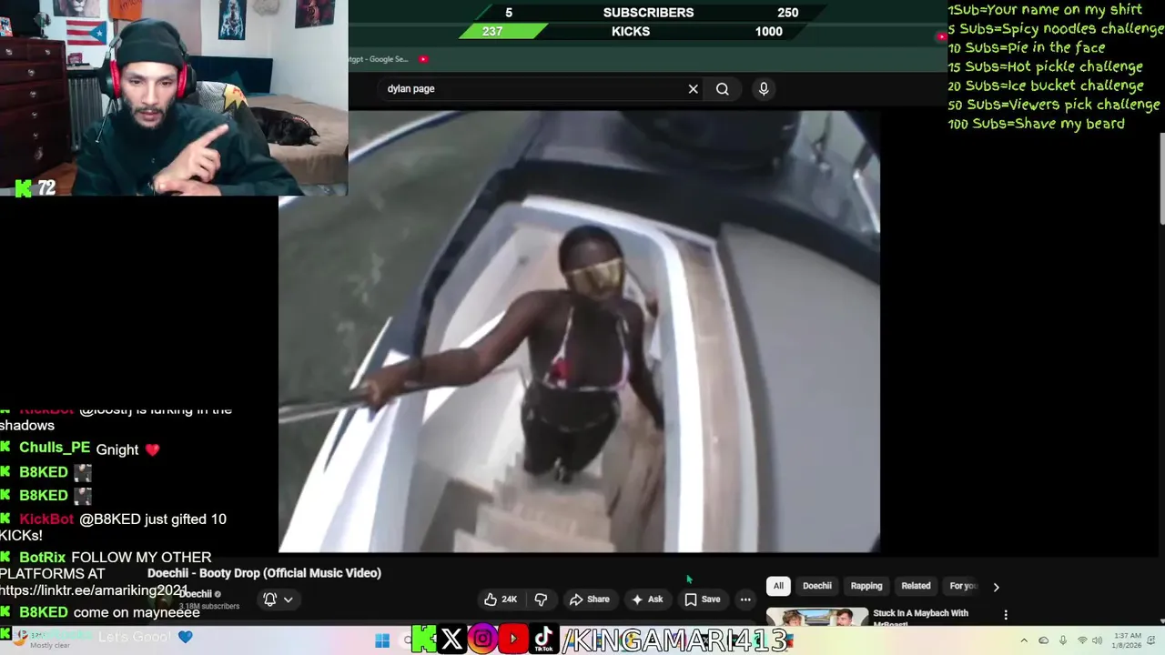Image resolution: width=1165 pixels, height=655 pixels.
Task: Open 'Stuck In A Maybach' video thumbnail
Action: tap(817, 618)
